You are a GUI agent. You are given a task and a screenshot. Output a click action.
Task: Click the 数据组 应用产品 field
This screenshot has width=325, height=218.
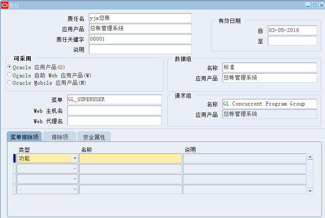click(x=270, y=78)
